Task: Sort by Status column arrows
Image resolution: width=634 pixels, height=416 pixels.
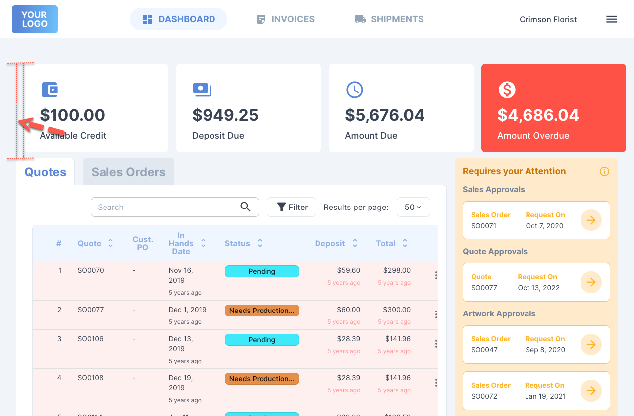Action: (x=260, y=243)
